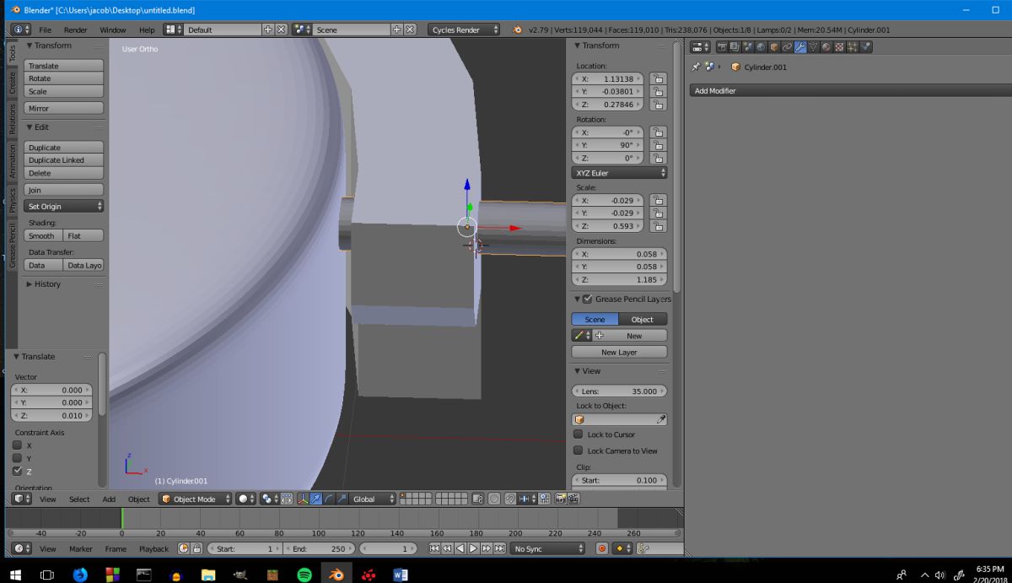Open the Material properties tab icon

(826, 46)
